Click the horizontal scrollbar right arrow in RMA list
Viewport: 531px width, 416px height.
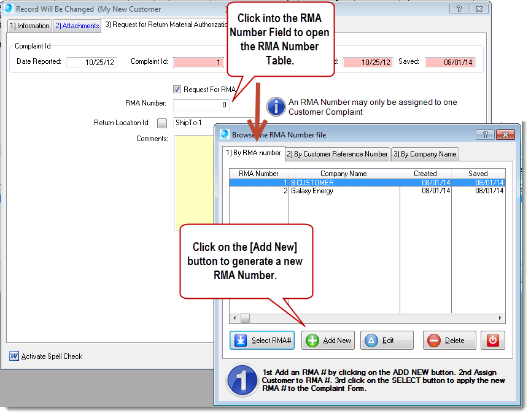(x=501, y=318)
